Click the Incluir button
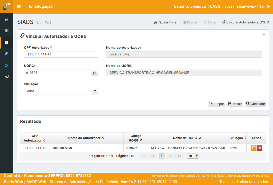This screenshot has width=273, height=185. [235, 104]
